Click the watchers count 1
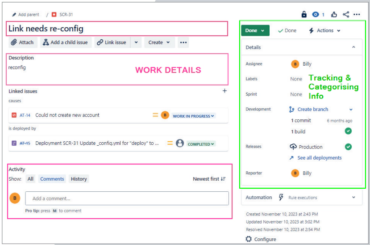Viewport: 370px width, 245px height. tap(323, 15)
